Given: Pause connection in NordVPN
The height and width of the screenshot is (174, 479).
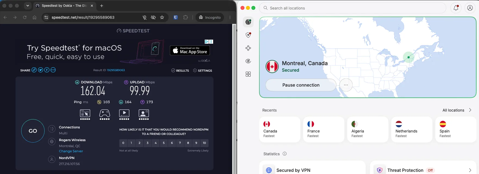Looking at the screenshot, I should point(301,85).
